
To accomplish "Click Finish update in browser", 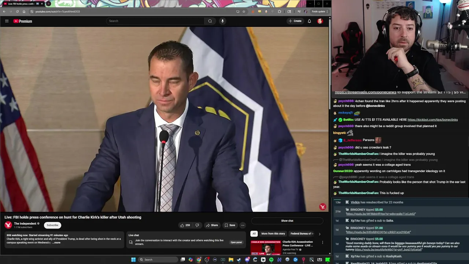I will tap(318, 11).
